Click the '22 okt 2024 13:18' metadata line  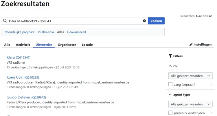click(x=43, y=67)
